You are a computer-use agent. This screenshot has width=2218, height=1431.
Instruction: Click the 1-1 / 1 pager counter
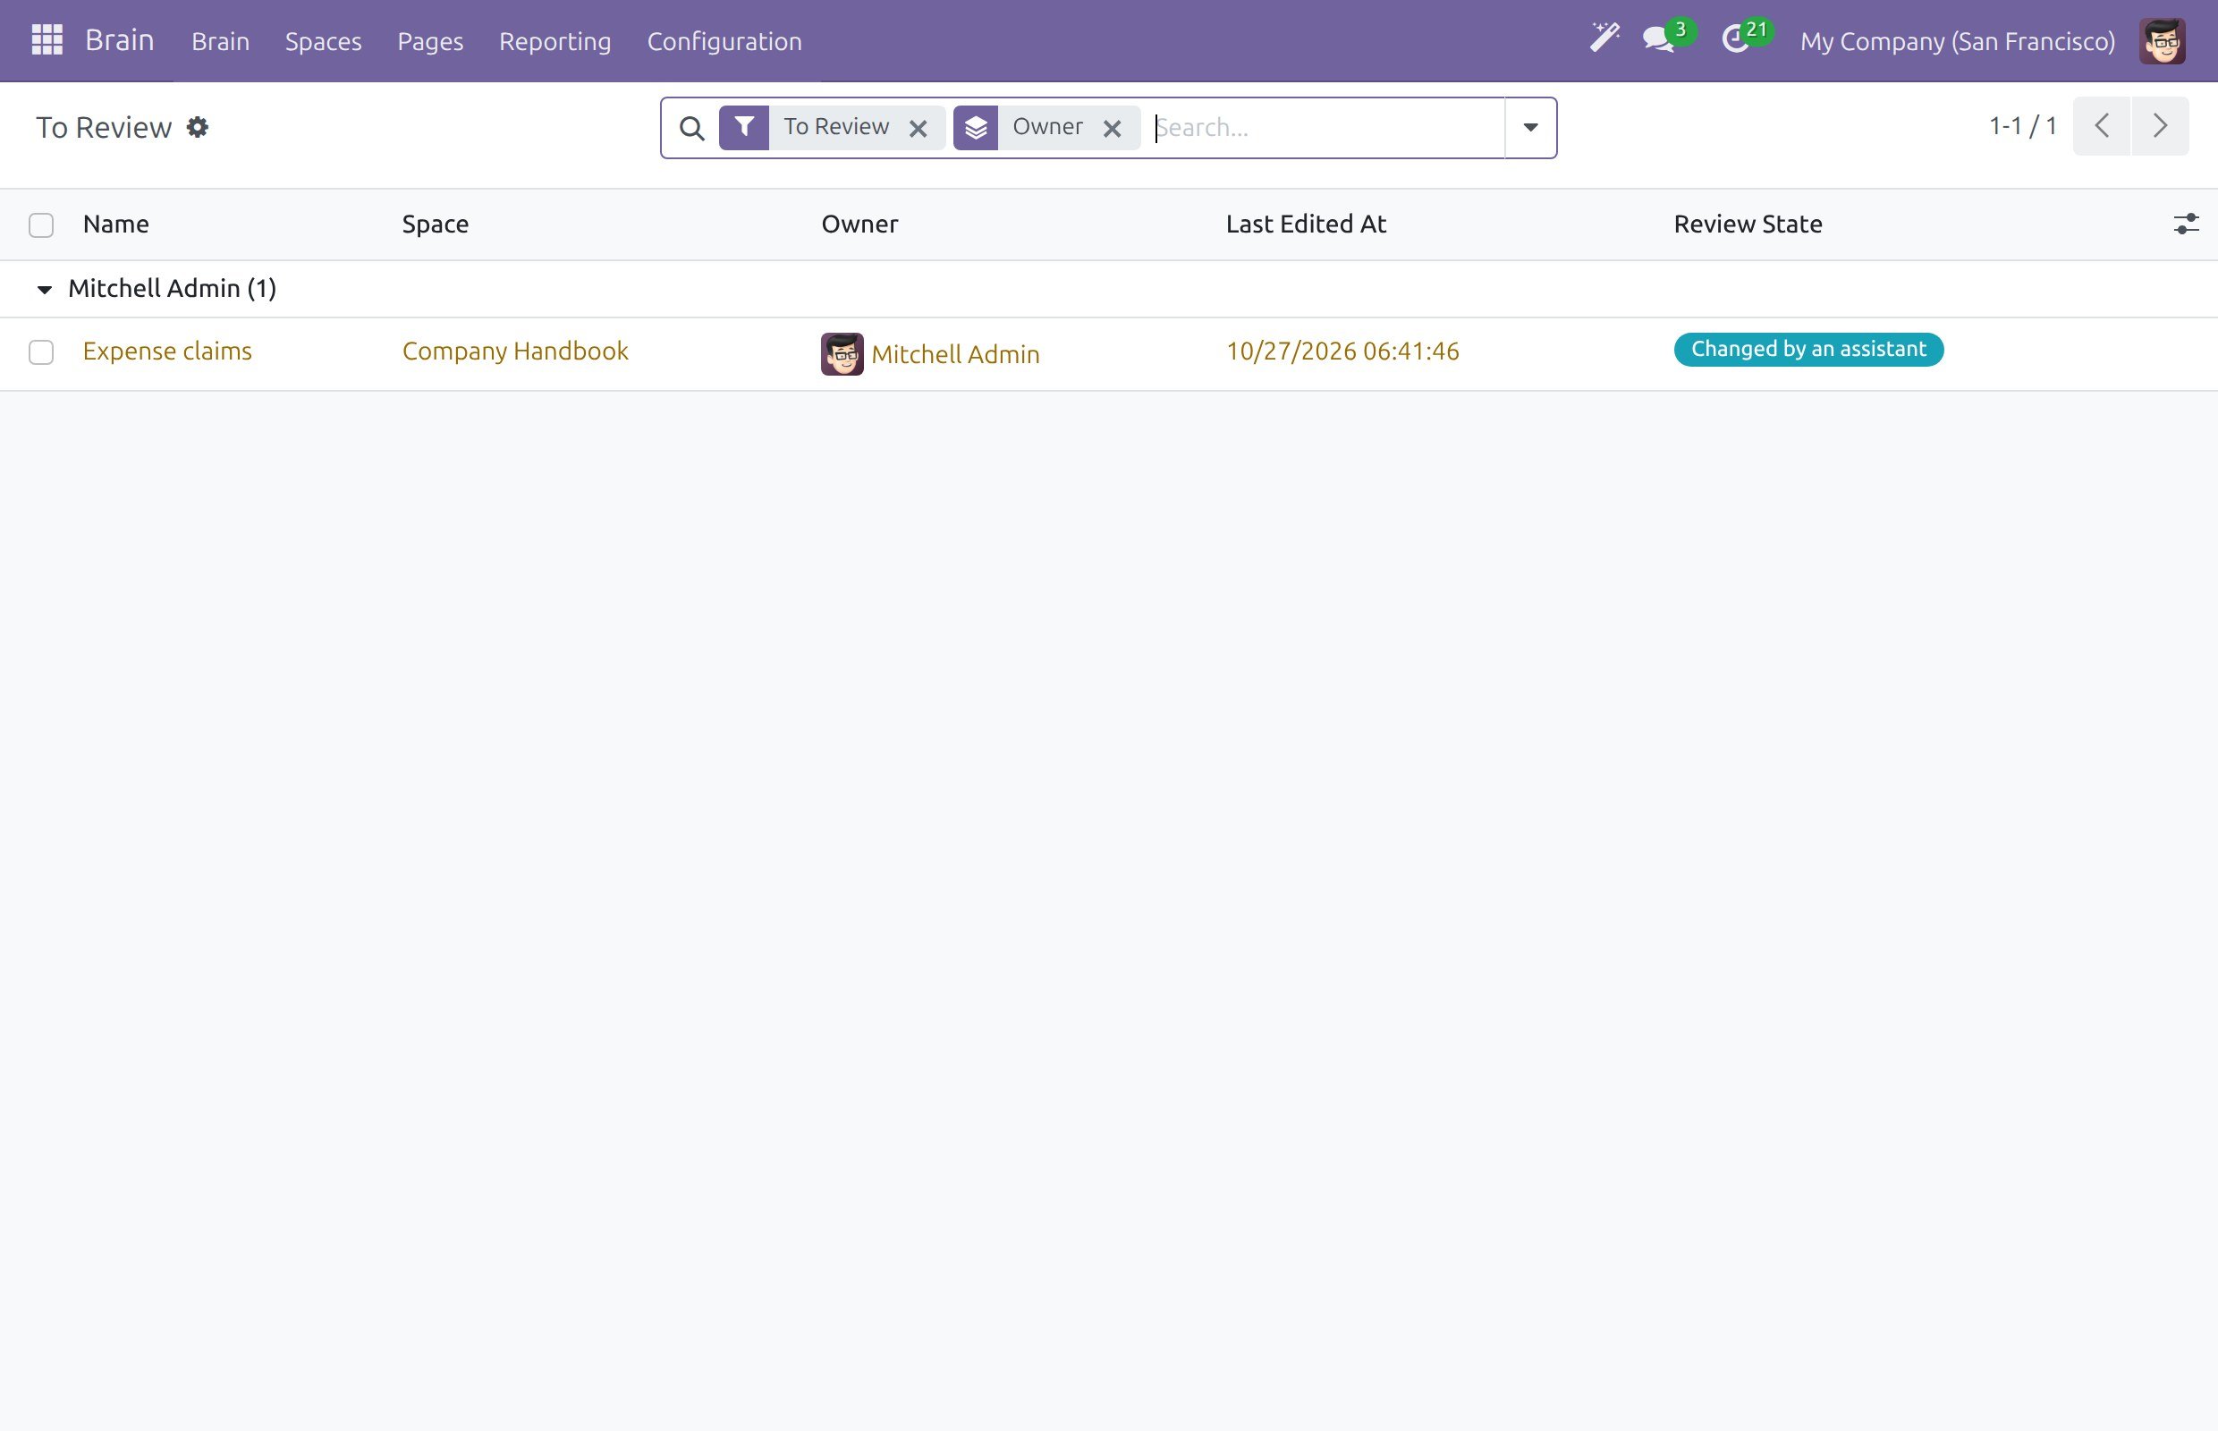(2023, 125)
